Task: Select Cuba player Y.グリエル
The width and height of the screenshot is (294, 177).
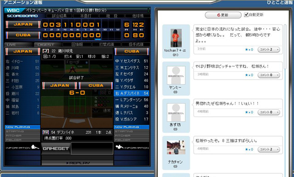Action: point(132,87)
